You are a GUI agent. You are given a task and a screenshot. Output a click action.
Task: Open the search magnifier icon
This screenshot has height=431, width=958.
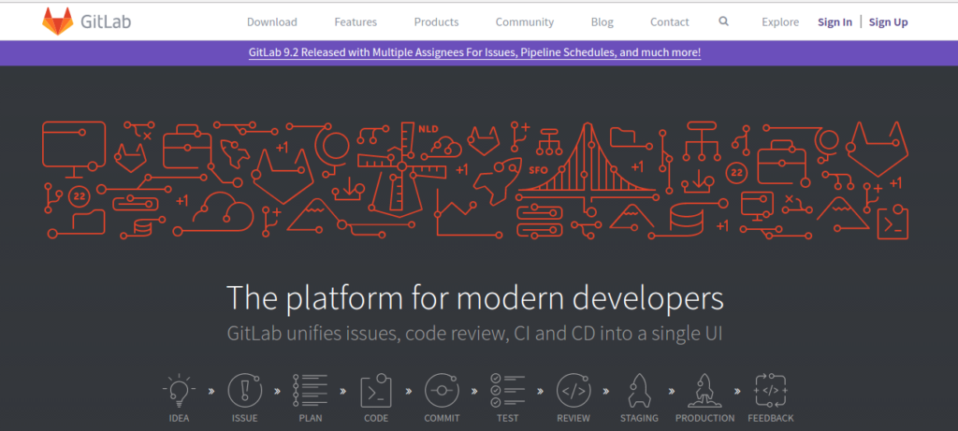[x=724, y=22]
